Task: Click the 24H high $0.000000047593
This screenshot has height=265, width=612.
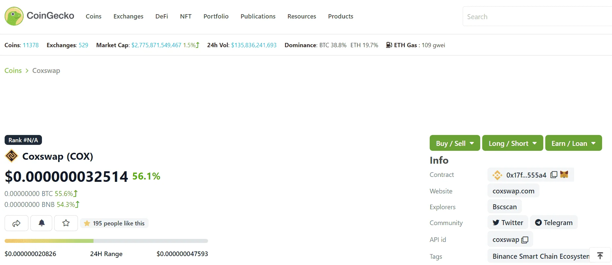Action: pos(182,254)
